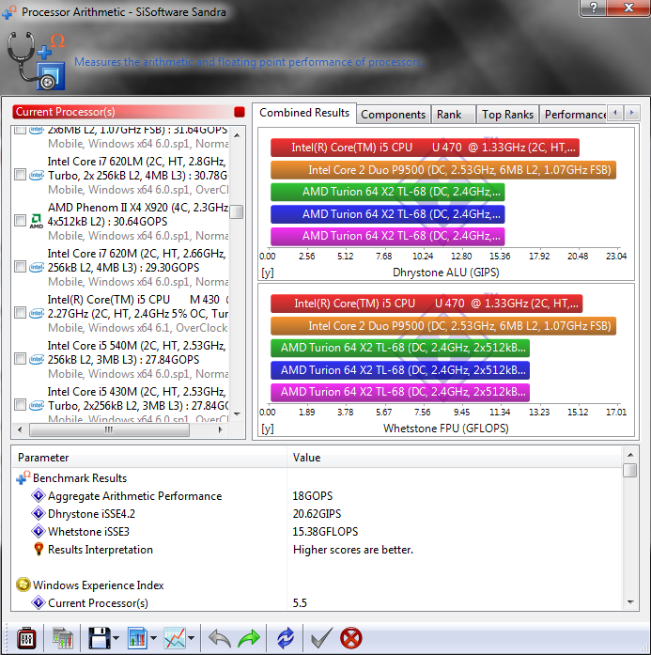This screenshot has height=655, width=651.
Task: Click the red Intel Core i5 Dhrystone bar
Action: pos(425,148)
